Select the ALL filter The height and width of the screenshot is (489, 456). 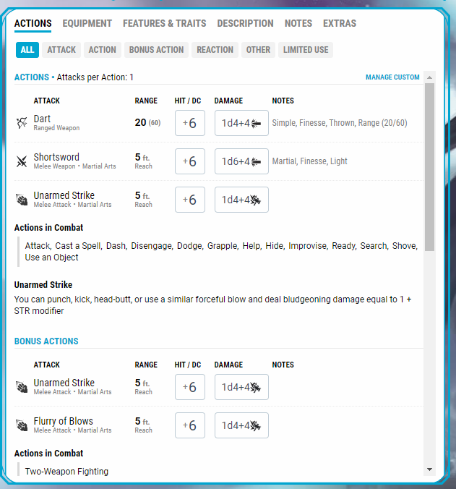pyautogui.click(x=27, y=50)
